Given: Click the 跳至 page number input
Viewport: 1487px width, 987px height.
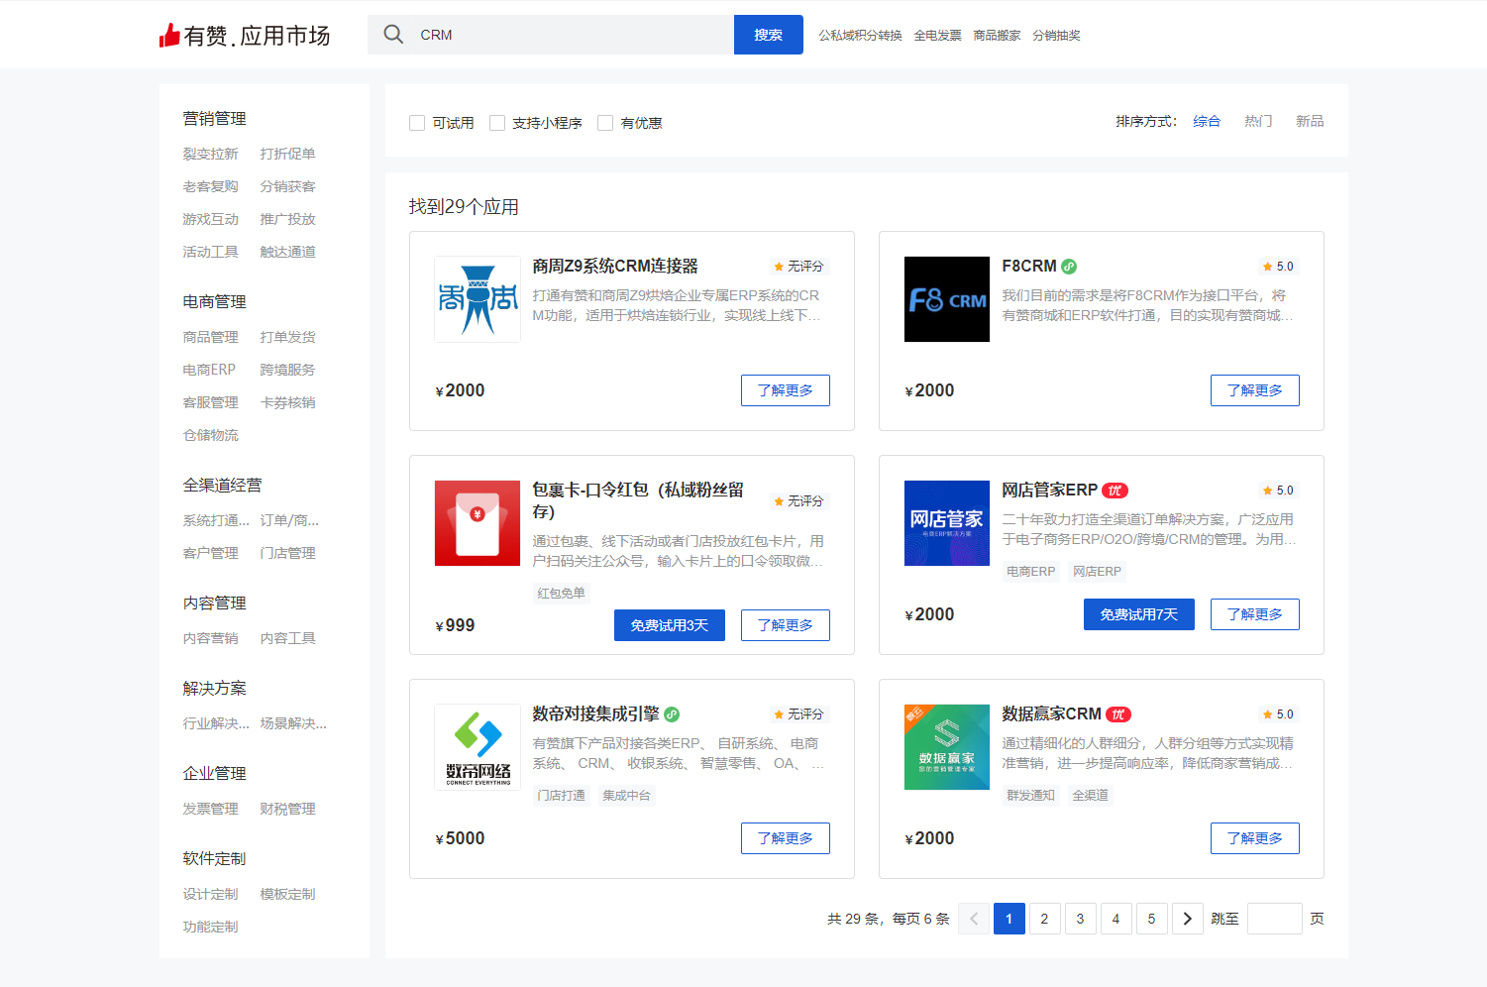Looking at the screenshot, I should point(1275,919).
